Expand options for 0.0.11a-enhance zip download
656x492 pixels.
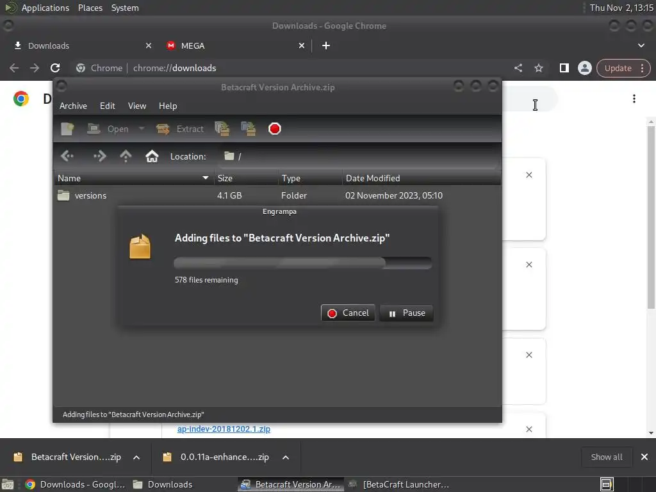286,457
